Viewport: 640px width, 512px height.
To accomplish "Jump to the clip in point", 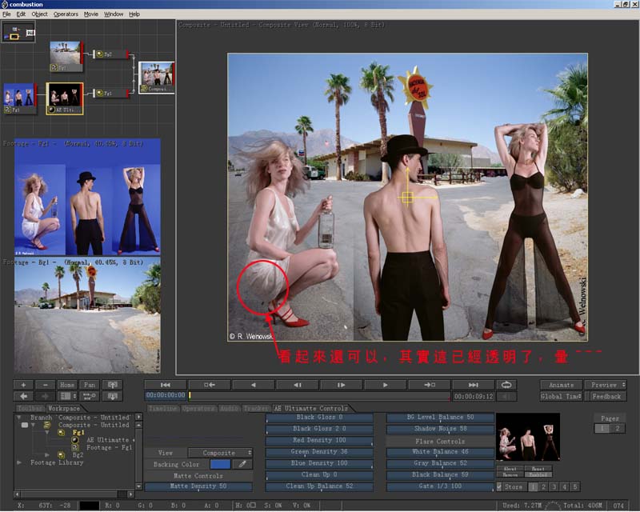I will point(210,385).
